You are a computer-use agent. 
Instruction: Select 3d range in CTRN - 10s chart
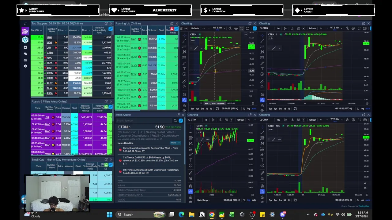point(285,200)
